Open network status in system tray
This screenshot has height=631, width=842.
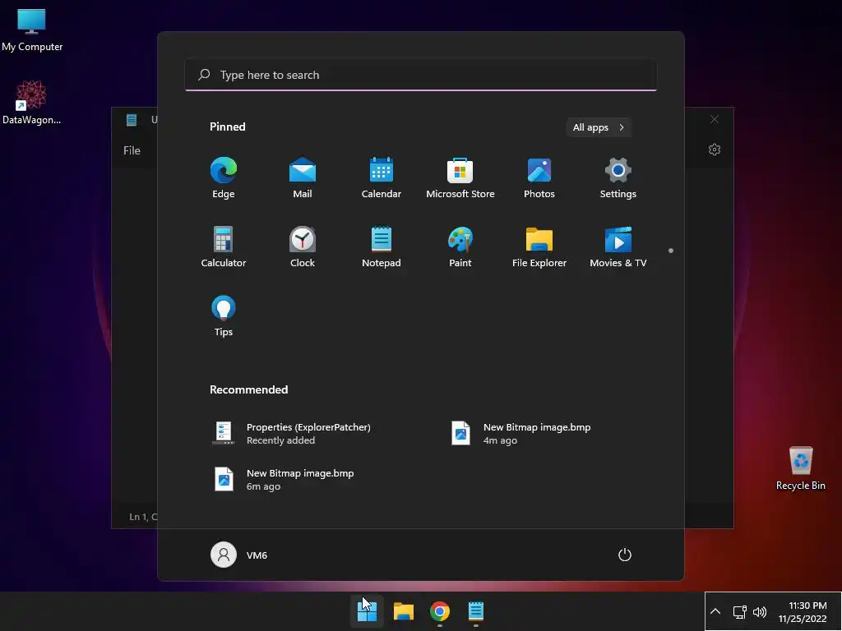pos(739,611)
